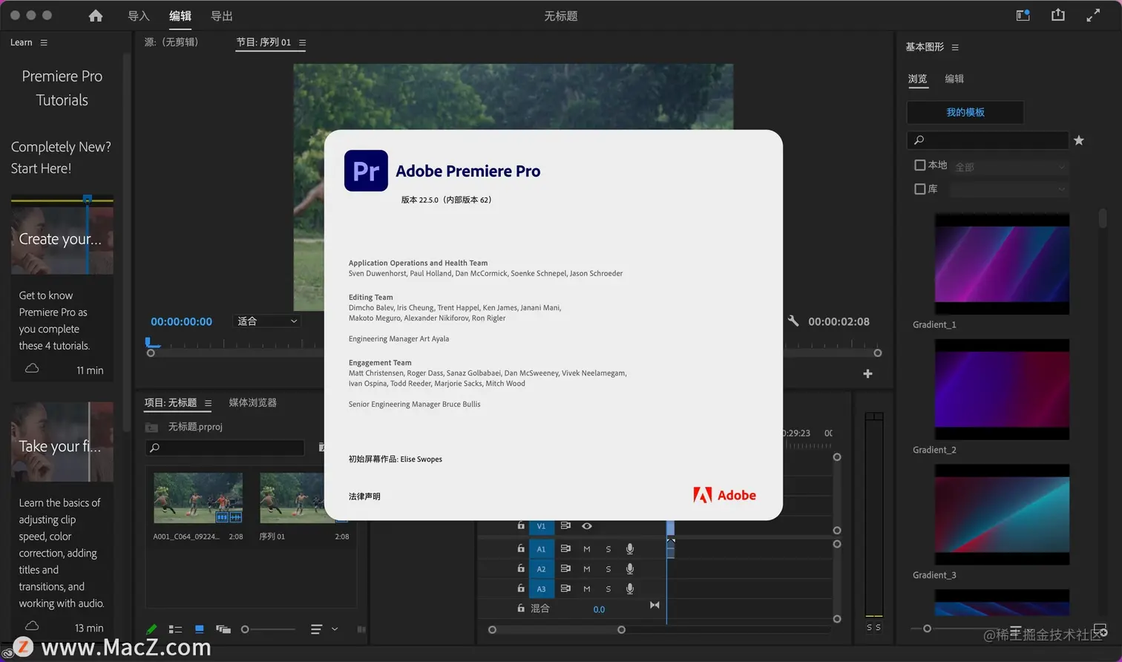
Task: Target the V1 track button
Action: (x=541, y=526)
